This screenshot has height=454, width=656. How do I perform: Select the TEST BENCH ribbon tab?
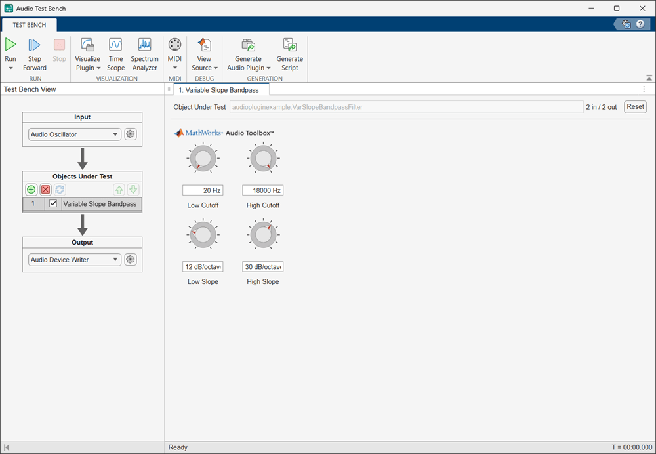pos(30,25)
